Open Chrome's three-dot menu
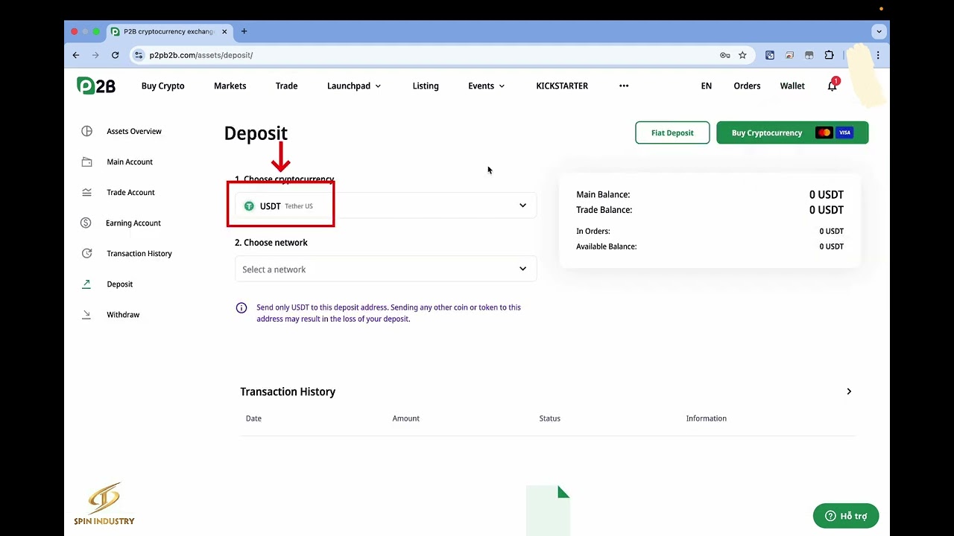 pos(878,55)
